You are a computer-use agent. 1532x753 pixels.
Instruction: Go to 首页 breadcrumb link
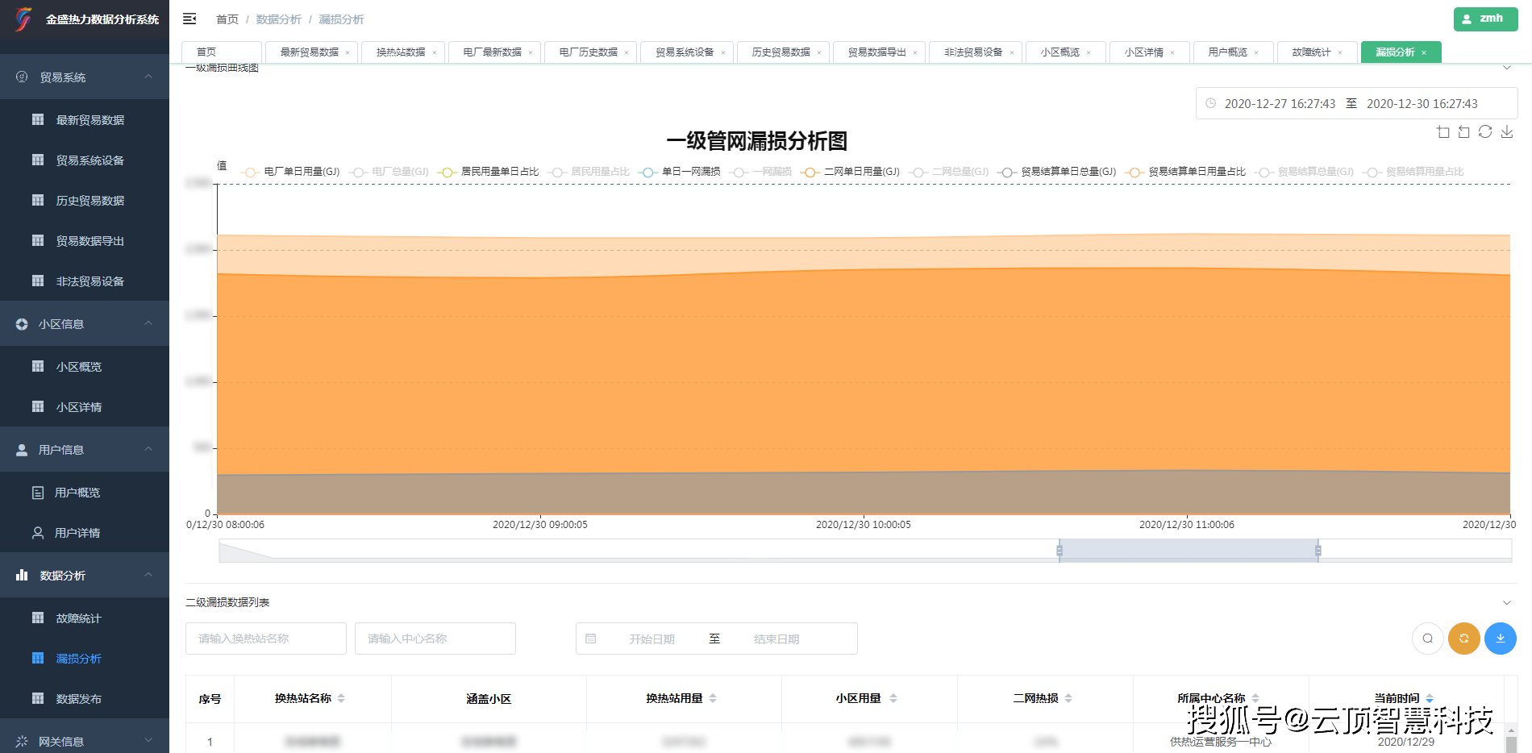[x=227, y=19]
